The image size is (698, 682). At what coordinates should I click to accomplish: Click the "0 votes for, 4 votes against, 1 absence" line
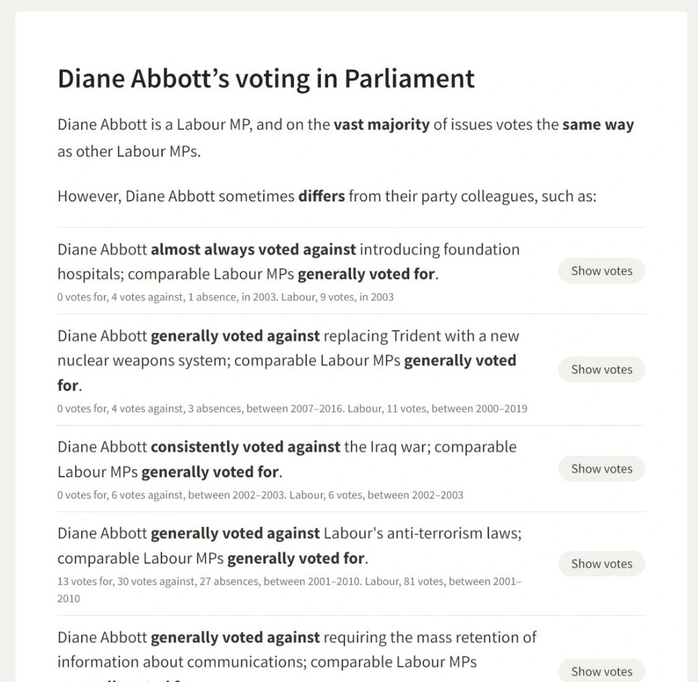tap(225, 297)
